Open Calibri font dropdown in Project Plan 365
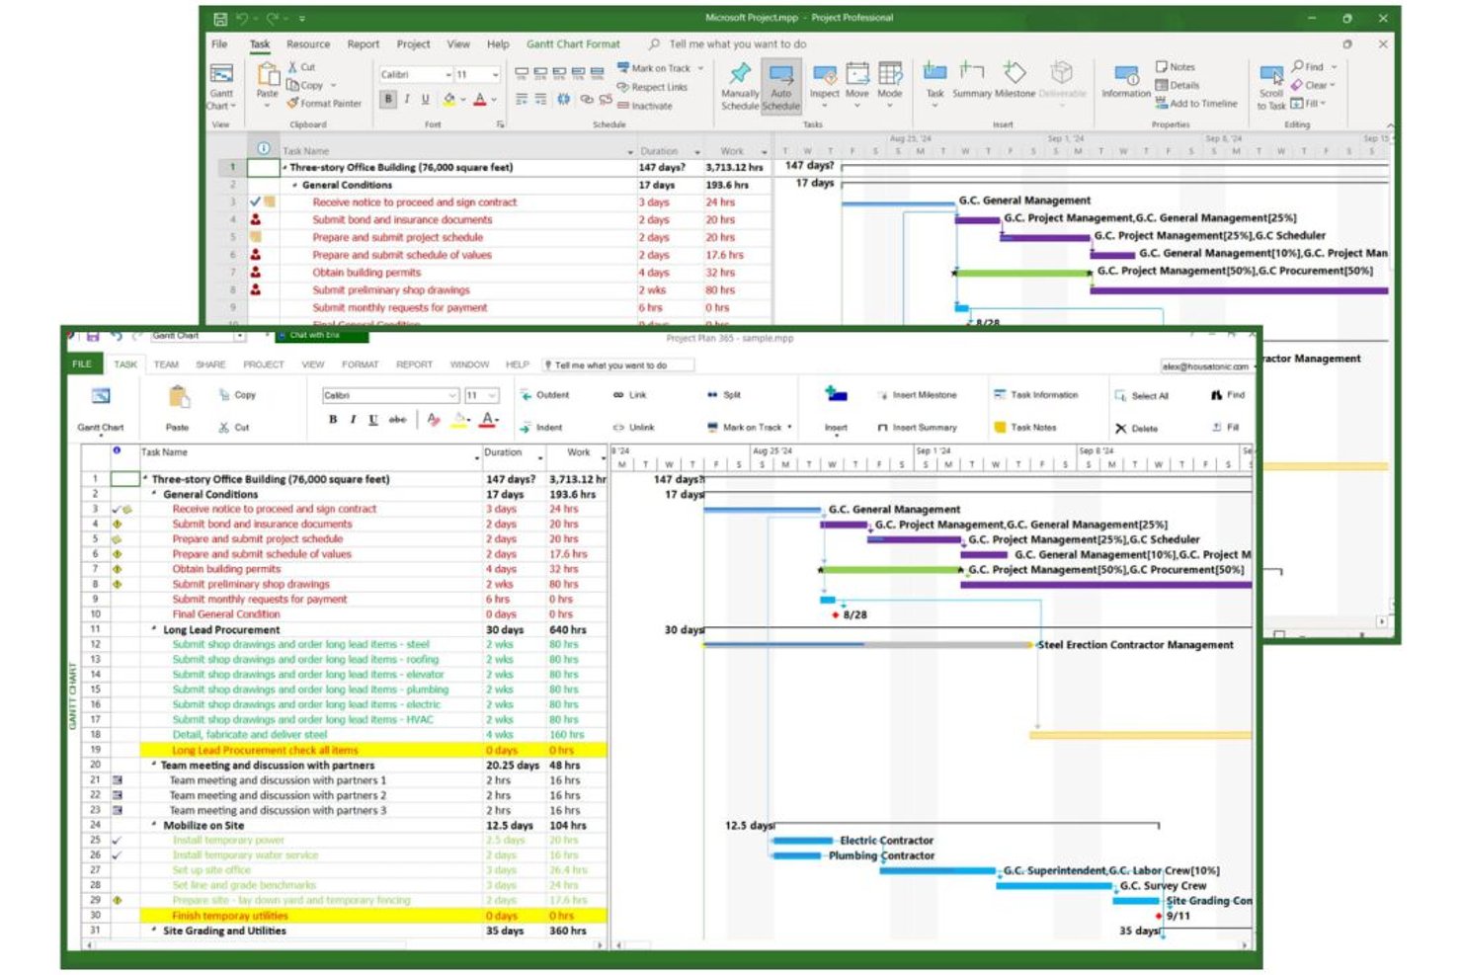Viewport: 1462px width, 975px height. click(x=453, y=395)
